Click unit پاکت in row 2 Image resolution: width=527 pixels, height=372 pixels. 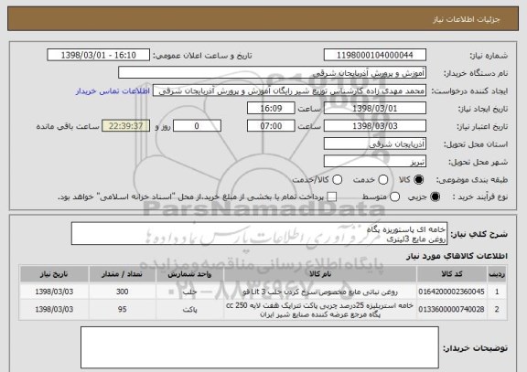[190, 310]
